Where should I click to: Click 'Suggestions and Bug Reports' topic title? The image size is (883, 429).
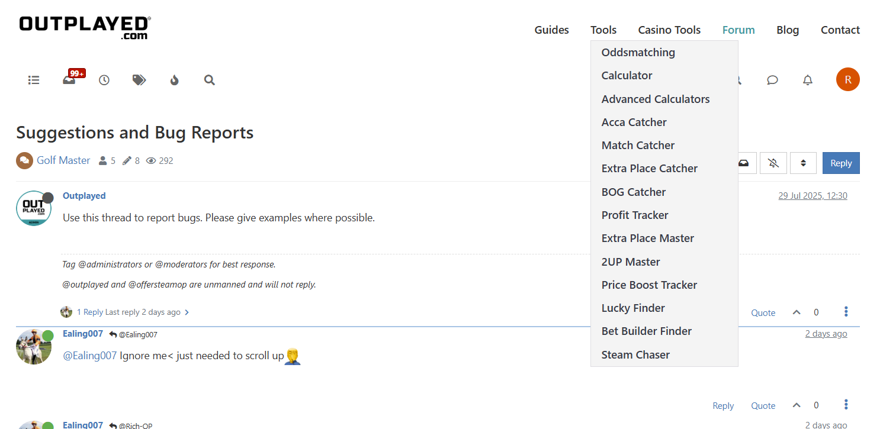[135, 133]
